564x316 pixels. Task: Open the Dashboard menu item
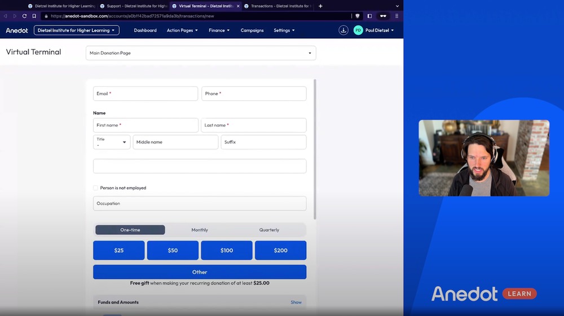coord(146,30)
